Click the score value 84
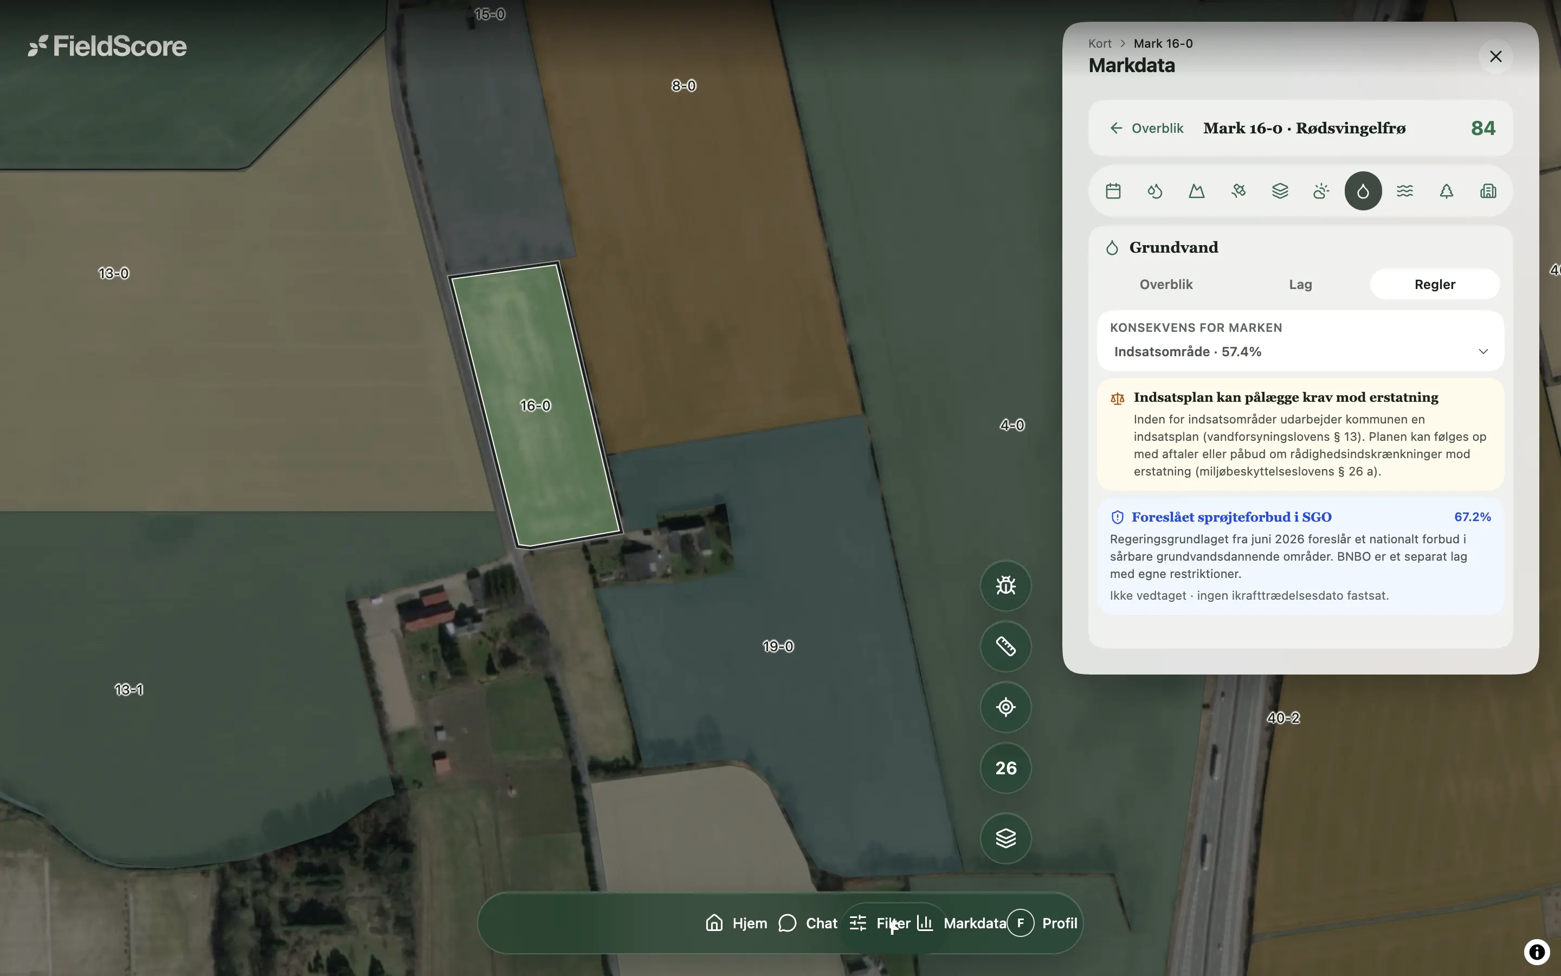Image resolution: width=1561 pixels, height=976 pixels. (1483, 128)
